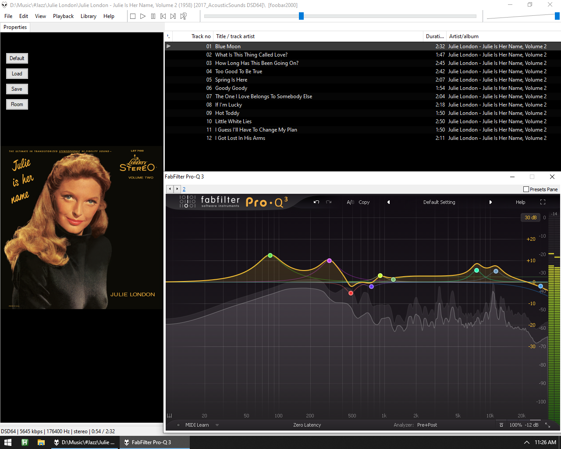Open the MIDI Learn dropdown arrow
The width and height of the screenshot is (561, 449).
point(217,425)
